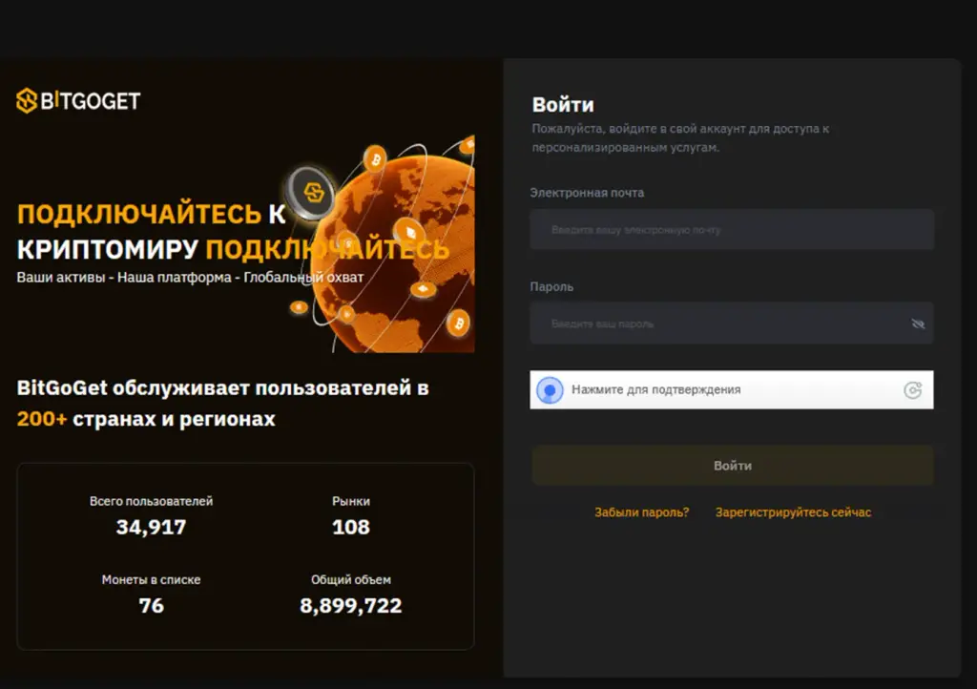Click the "BitGoGet обслуживает пользователей в" text
This screenshot has width=977, height=689.
[x=223, y=387]
